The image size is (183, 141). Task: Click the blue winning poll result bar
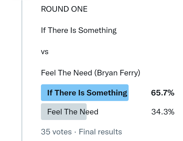85,93
